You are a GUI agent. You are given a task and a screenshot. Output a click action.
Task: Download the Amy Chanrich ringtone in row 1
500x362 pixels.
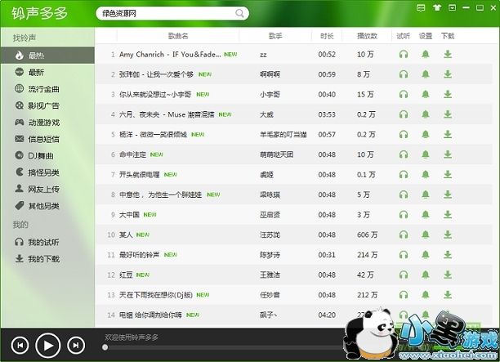coord(448,54)
